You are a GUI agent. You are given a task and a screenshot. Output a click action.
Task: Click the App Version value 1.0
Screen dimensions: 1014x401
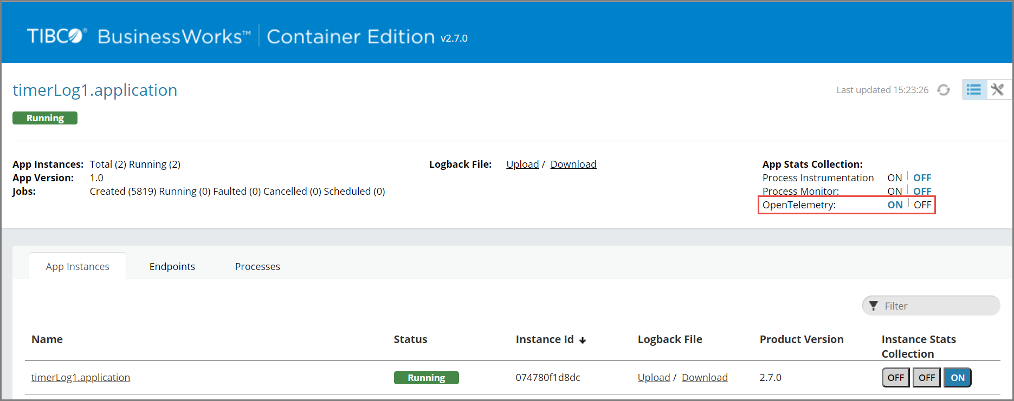pyautogui.click(x=96, y=178)
